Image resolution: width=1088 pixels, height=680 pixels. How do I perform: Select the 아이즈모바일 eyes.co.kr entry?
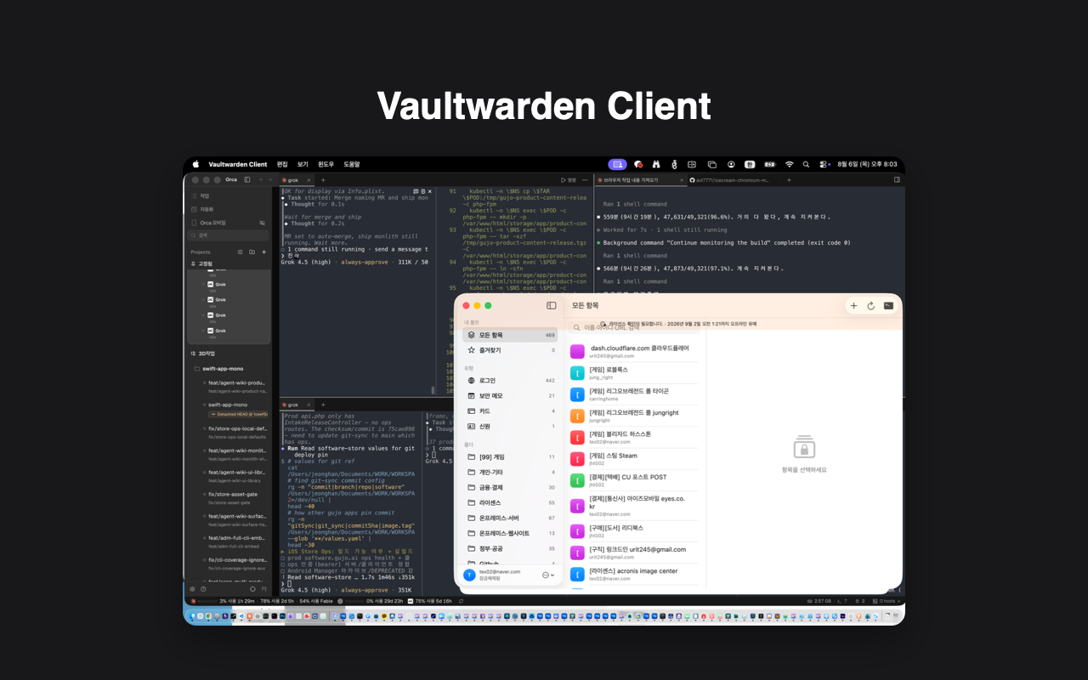point(636,506)
